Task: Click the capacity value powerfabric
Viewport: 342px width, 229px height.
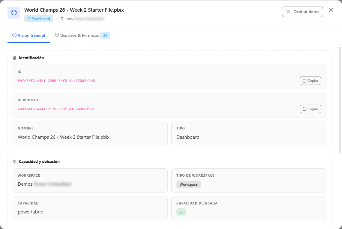Action: click(x=30, y=212)
